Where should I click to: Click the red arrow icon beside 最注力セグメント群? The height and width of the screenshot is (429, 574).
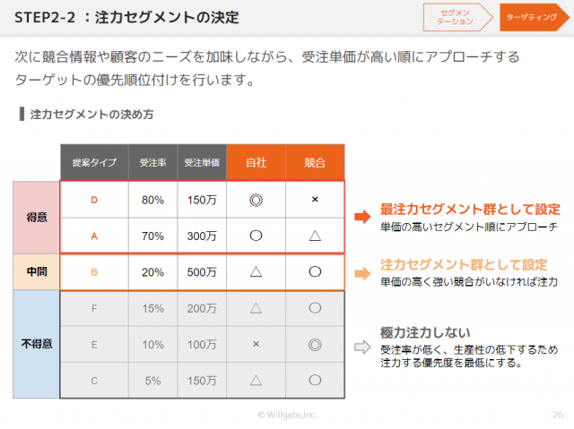(362, 216)
